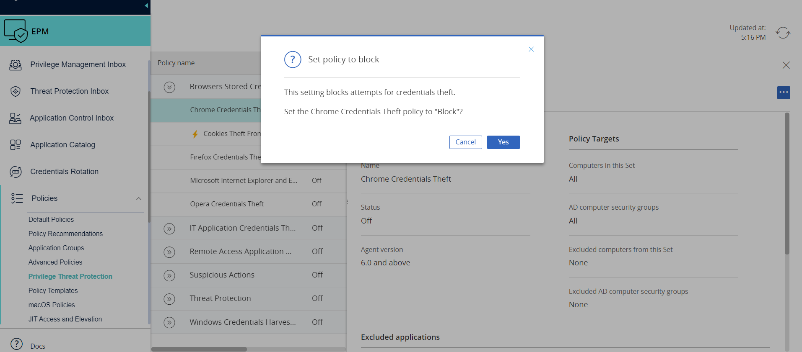Open Policy Recommendations in the sidebar
This screenshot has width=802, height=352.
[65, 234]
